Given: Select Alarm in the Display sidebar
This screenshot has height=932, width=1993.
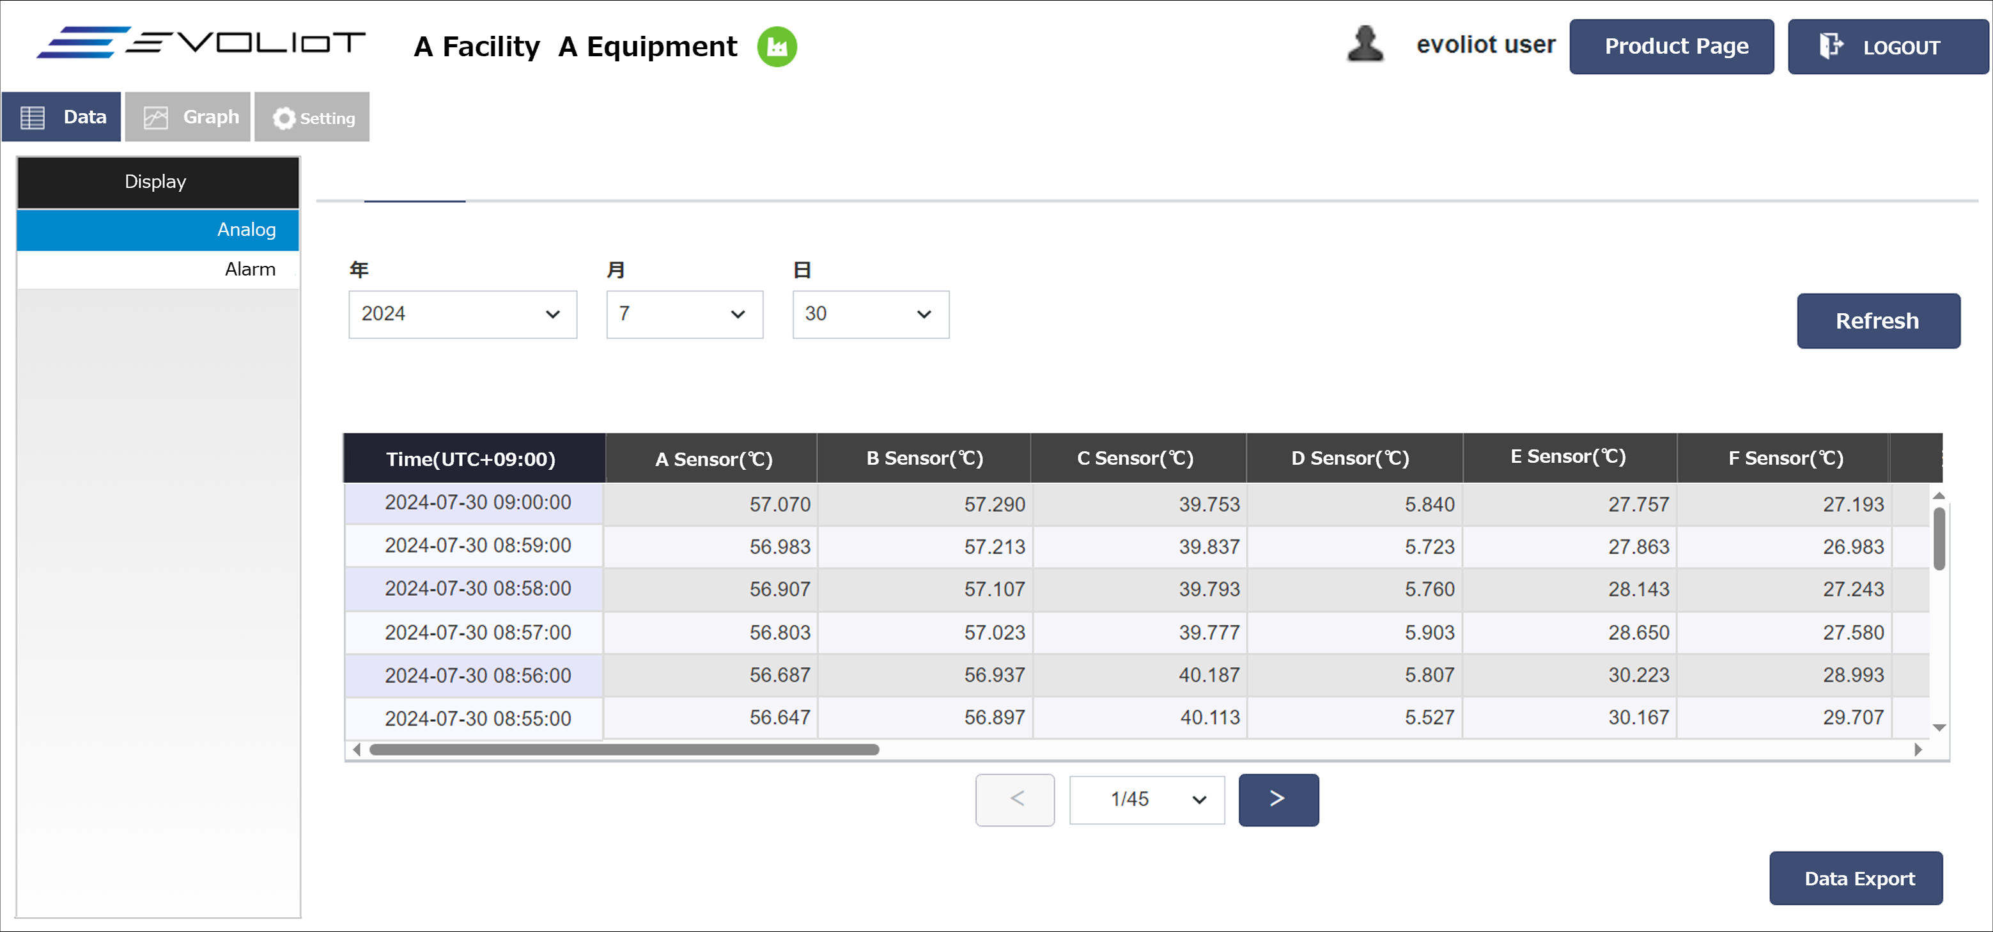Looking at the screenshot, I should click(158, 269).
